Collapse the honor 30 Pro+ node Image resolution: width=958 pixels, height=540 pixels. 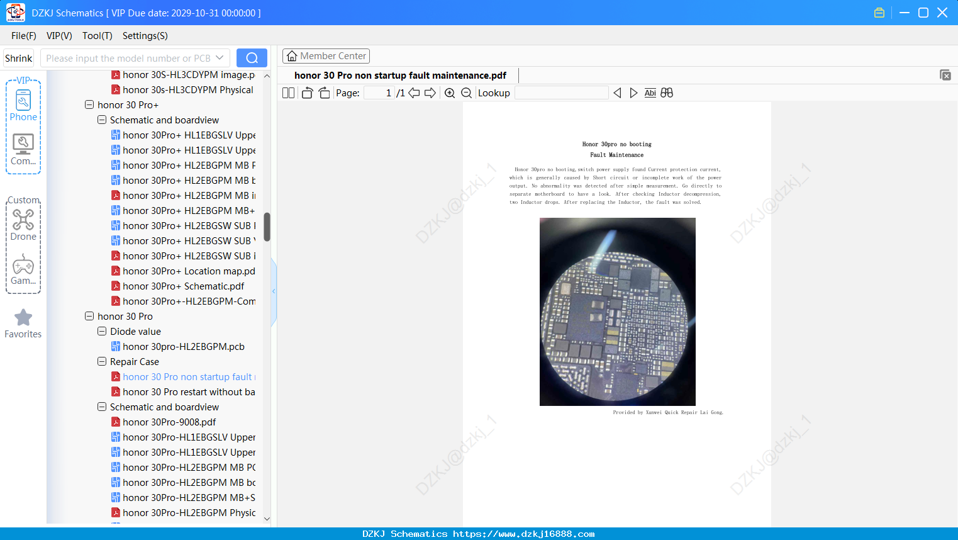coord(89,104)
